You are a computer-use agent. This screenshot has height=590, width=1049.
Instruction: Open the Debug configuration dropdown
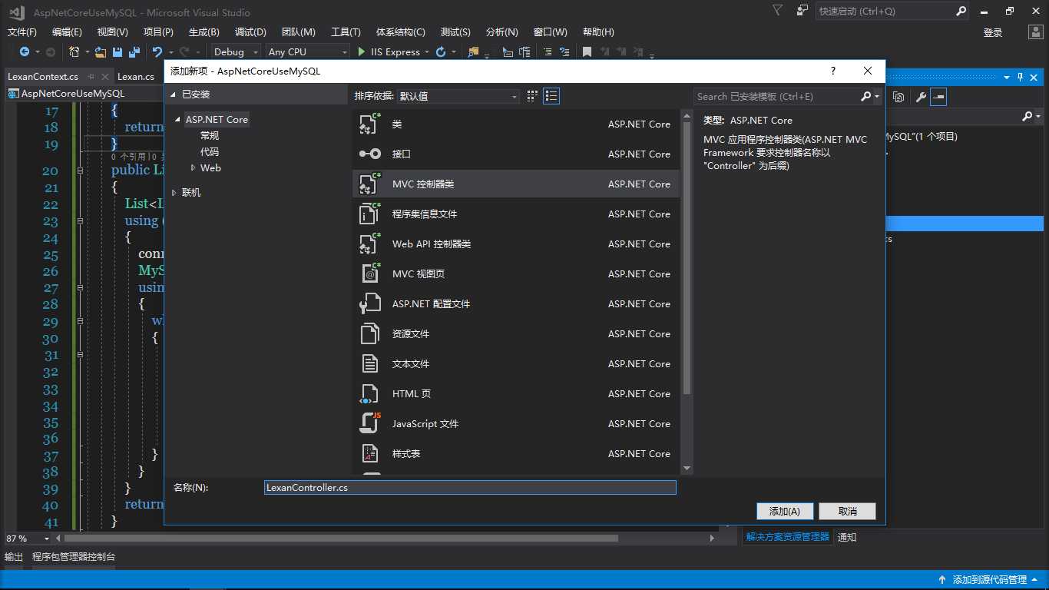tap(235, 51)
